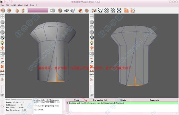179x115 pixels.
Task: Toggle wireframe sphere display in left sidebar
Action: (2, 27)
